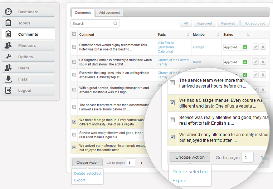Choose Delete selected in small unmagnified menu
This screenshot has width=273, height=189.
click(87, 173)
